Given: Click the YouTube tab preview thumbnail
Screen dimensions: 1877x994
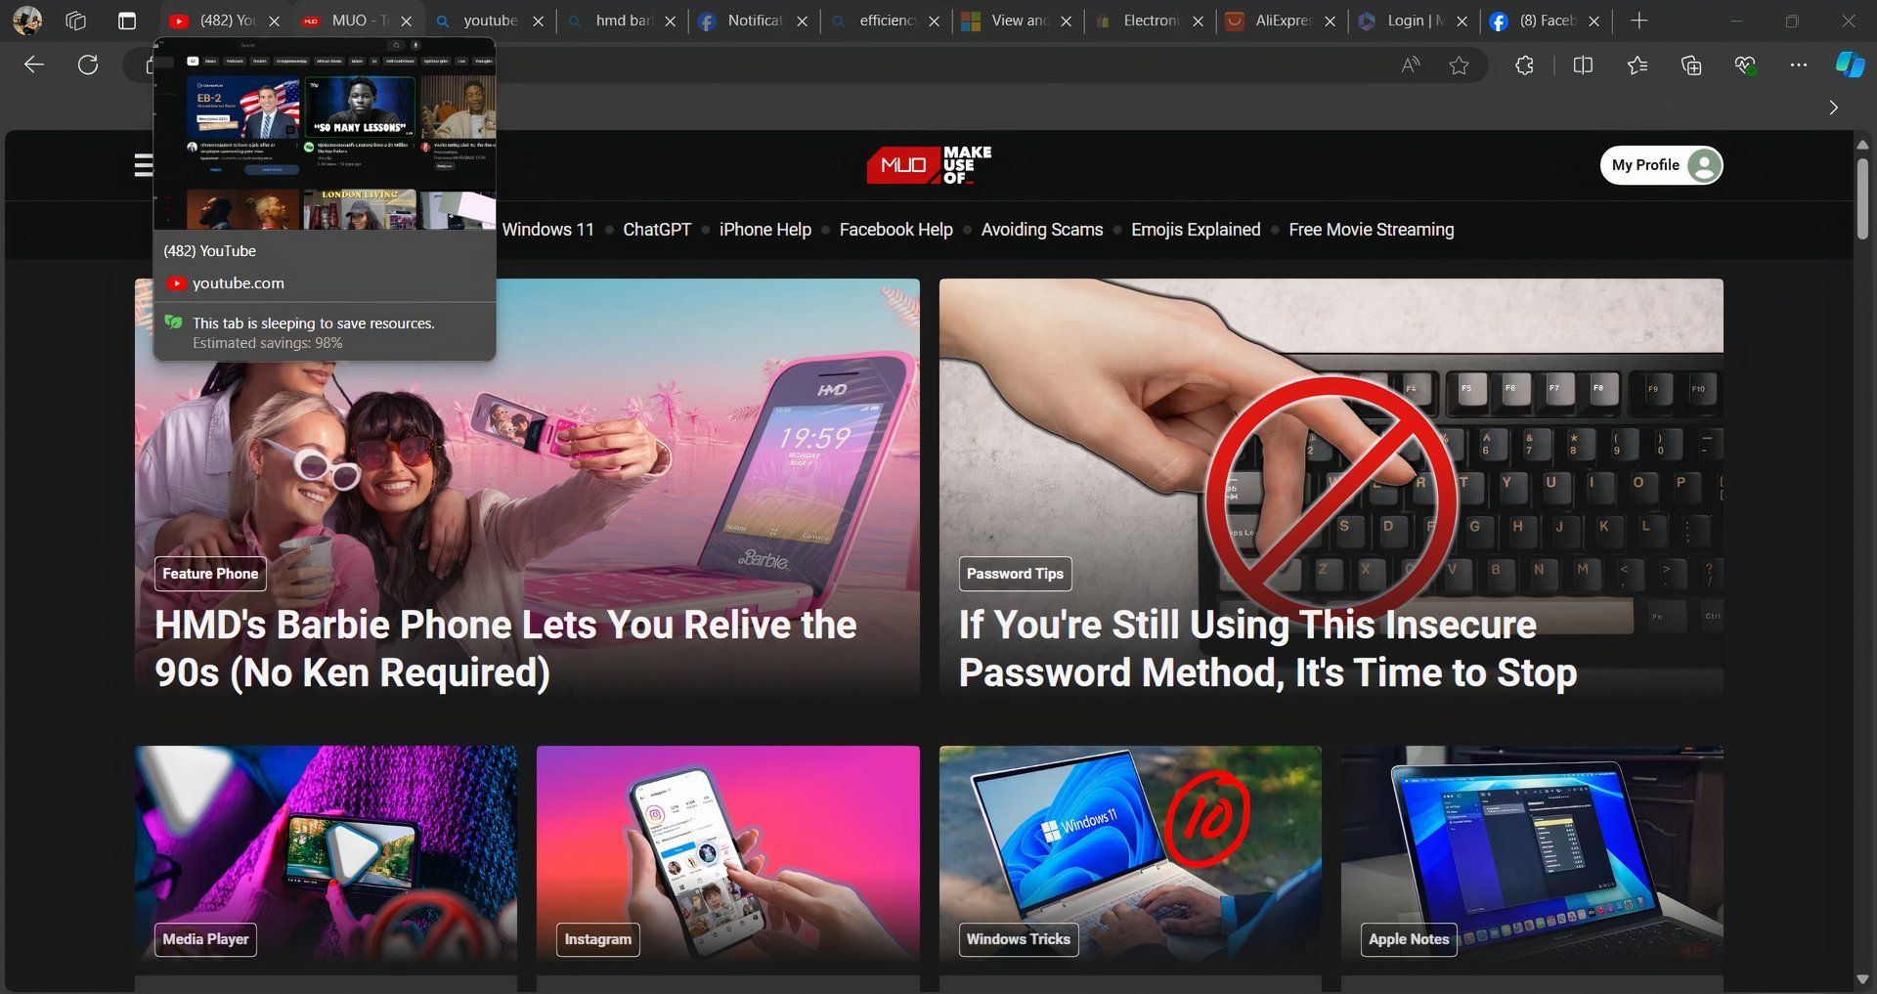Looking at the screenshot, I should (x=325, y=134).
